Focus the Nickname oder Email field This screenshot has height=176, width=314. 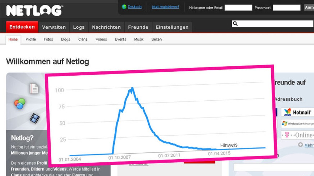click(238, 8)
